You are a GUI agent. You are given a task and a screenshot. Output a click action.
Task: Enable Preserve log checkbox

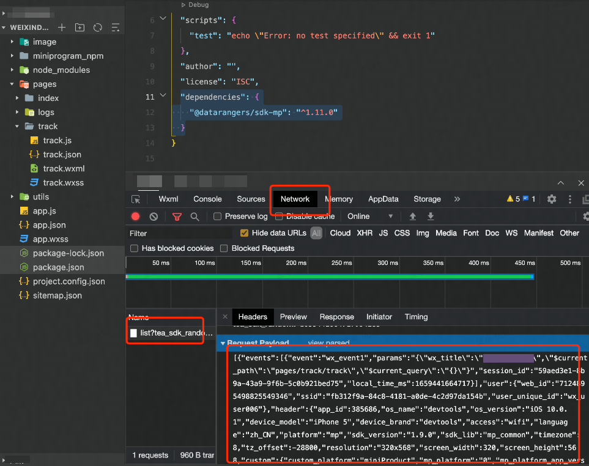pos(217,216)
